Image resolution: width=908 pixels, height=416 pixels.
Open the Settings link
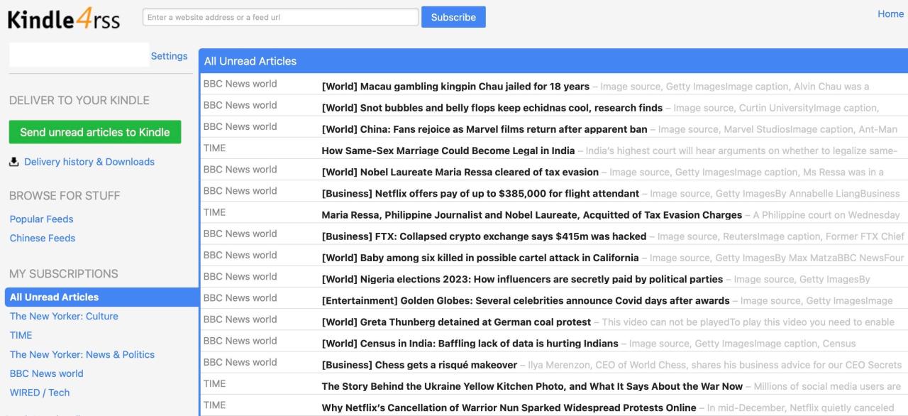(169, 56)
